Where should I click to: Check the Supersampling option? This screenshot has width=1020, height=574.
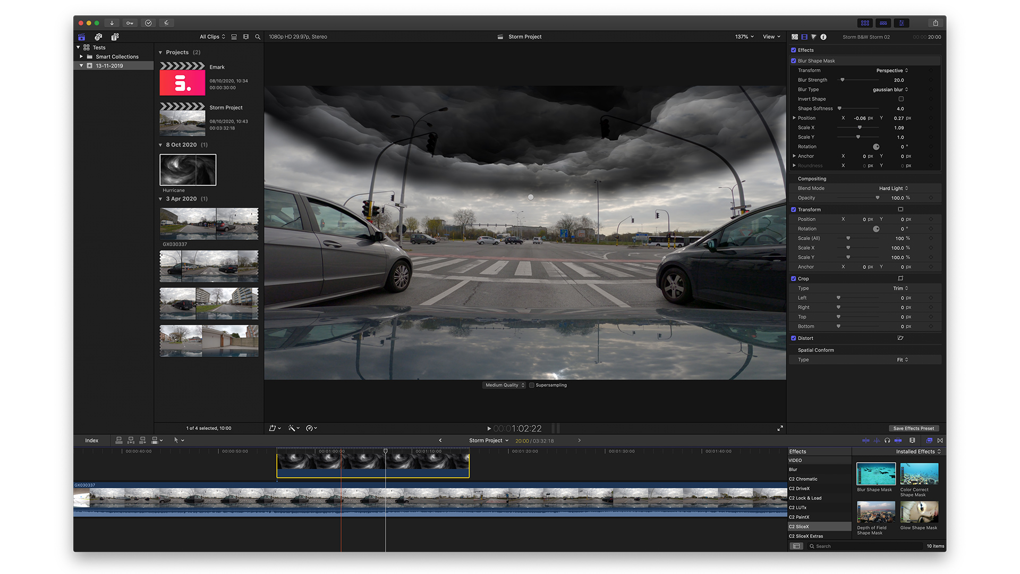(x=531, y=385)
